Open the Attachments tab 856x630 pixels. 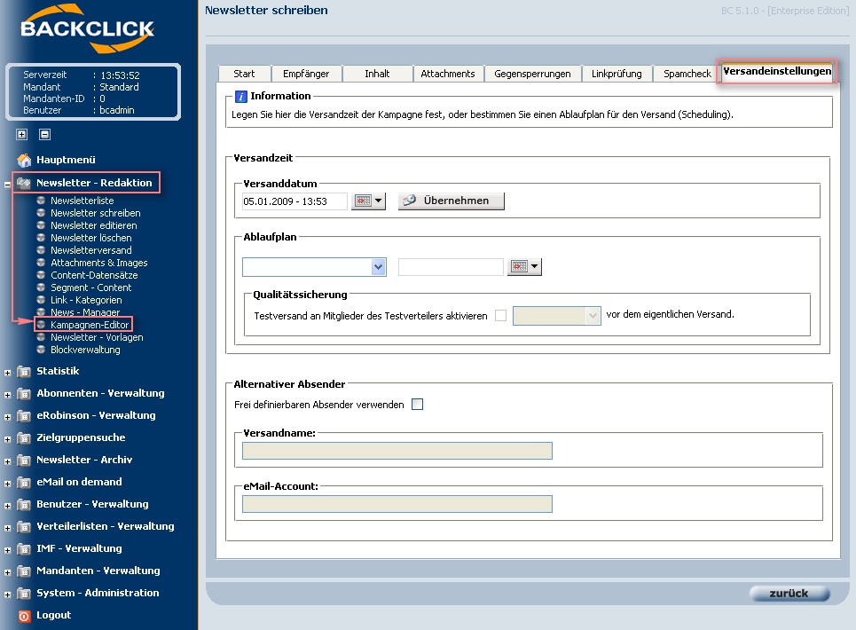(448, 74)
